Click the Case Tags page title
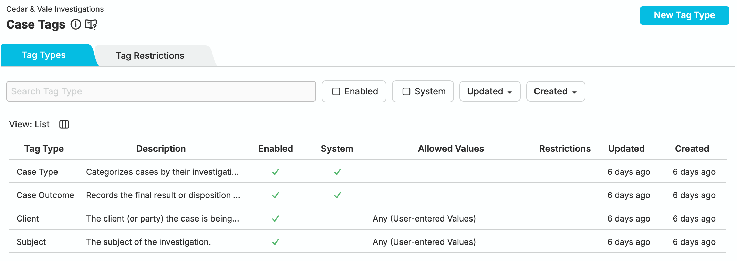This screenshot has width=737, height=261. (36, 24)
